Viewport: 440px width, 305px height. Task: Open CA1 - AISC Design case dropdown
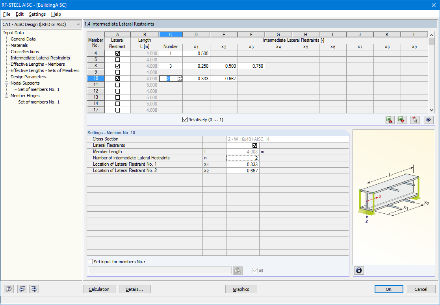41,24
